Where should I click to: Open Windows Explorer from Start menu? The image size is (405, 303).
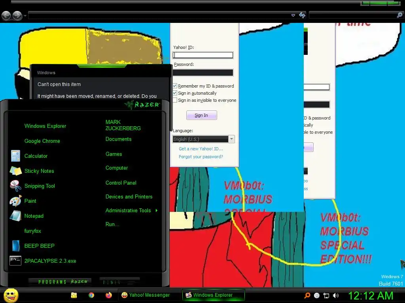[x=45, y=126]
